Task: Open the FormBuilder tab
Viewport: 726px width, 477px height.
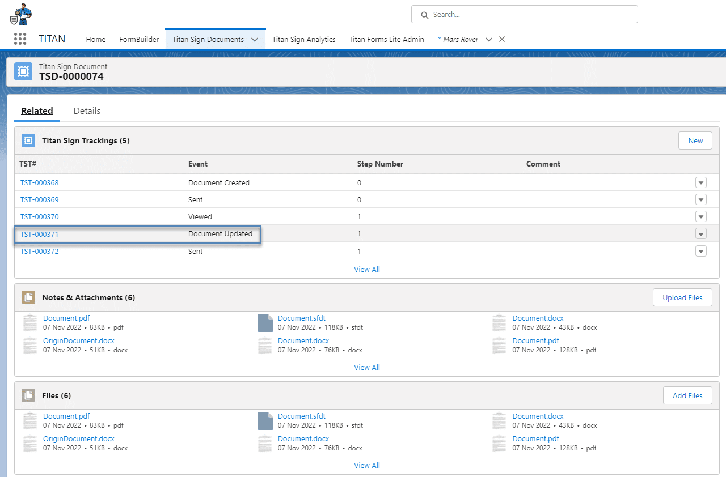Action: tap(139, 39)
